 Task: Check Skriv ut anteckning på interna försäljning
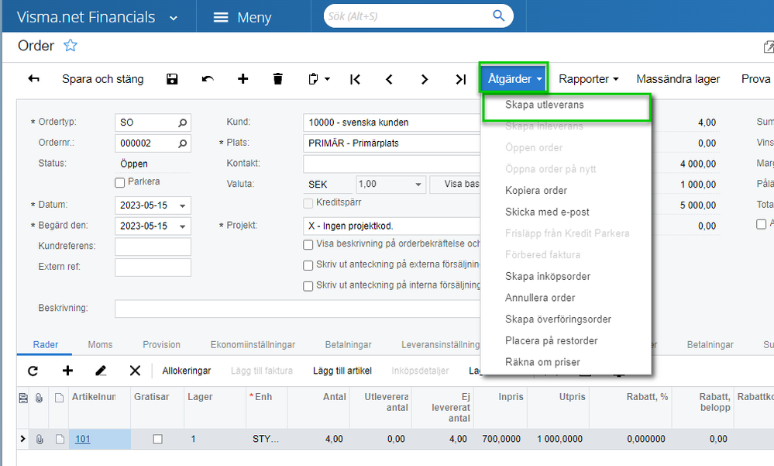tap(308, 286)
